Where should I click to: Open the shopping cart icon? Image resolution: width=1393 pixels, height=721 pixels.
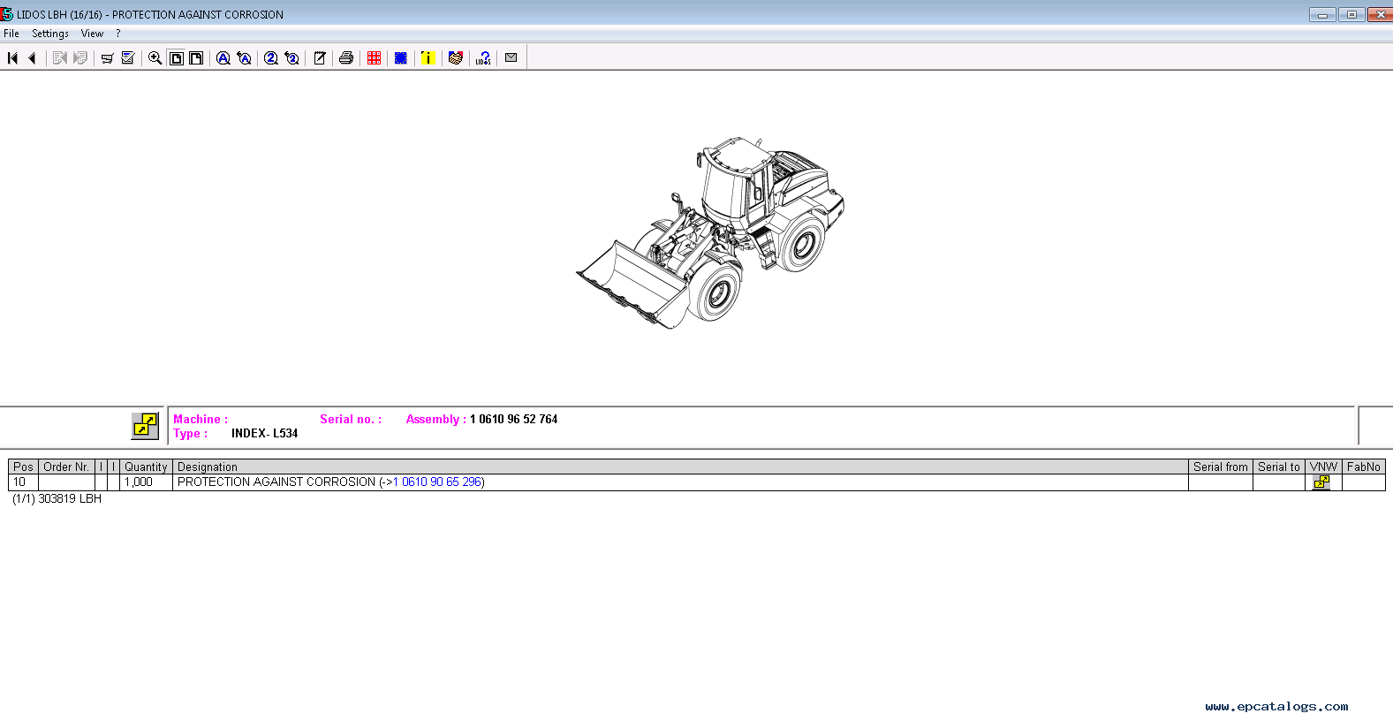coord(107,58)
